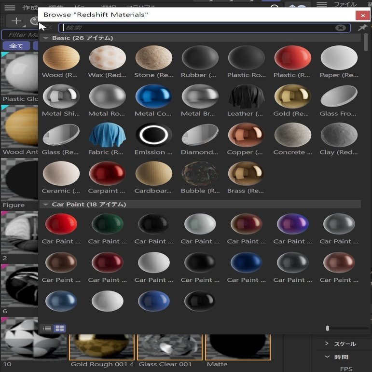Open the ファイル menu
372x372 pixels.
click(x=345, y=4)
